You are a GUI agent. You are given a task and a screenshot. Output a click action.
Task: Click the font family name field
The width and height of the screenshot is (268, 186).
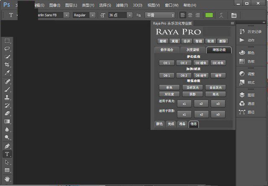[50, 15]
